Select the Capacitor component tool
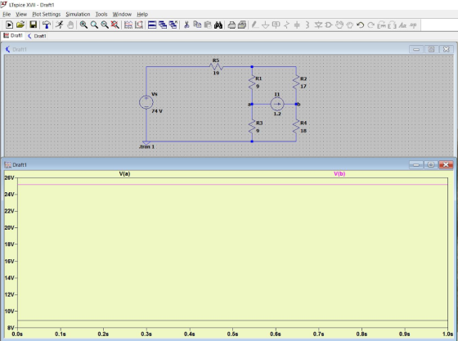 tap(297, 25)
